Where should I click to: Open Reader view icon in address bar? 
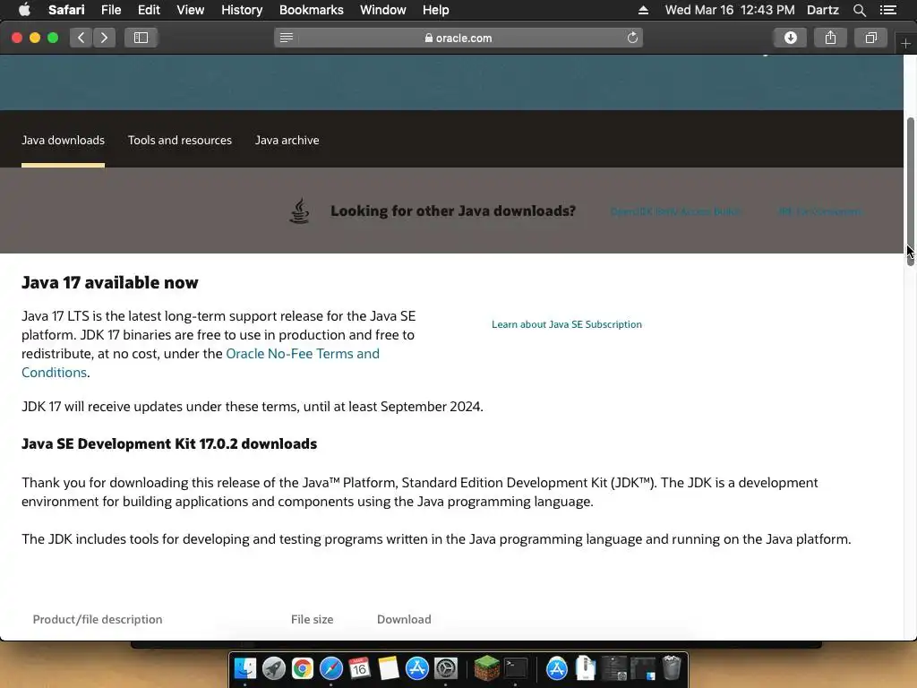point(287,38)
